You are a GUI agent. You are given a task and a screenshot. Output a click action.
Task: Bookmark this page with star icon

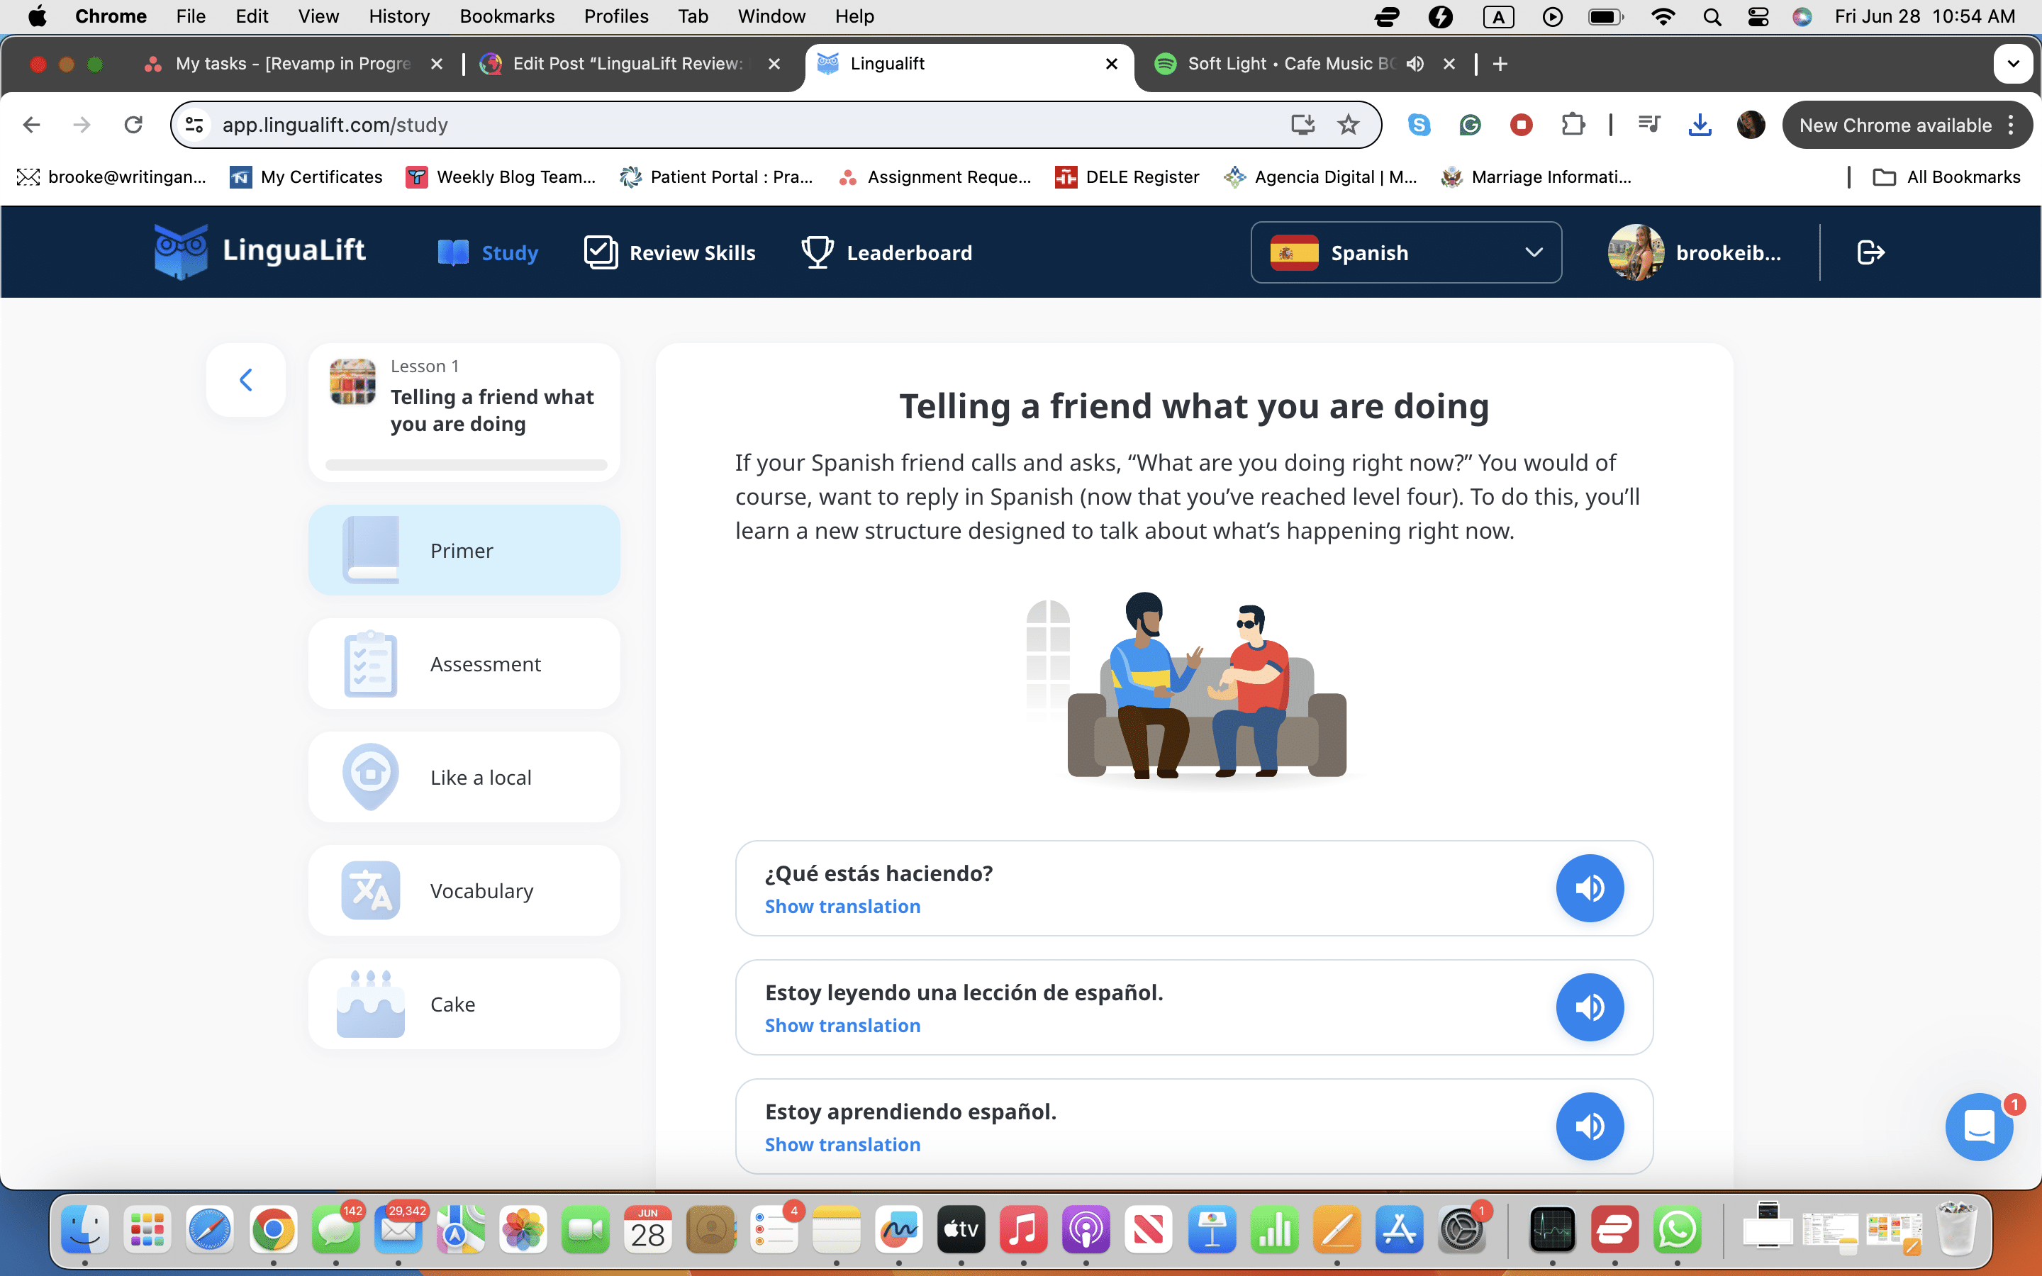click(x=1348, y=125)
